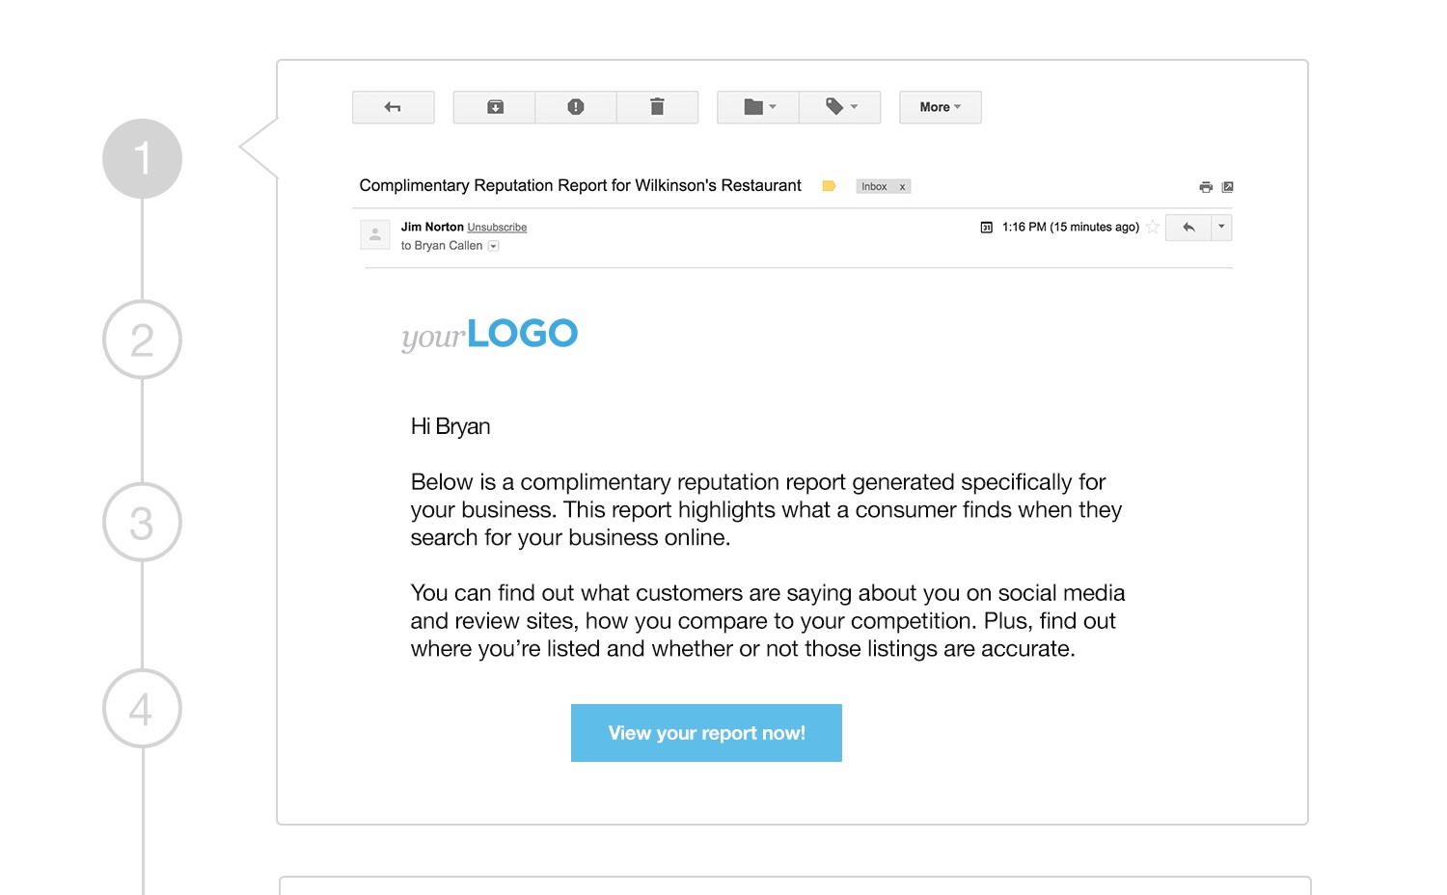Toggle the yellow importance marker
Image resolution: width=1447 pixels, height=895 pixels.
(829, 186)
